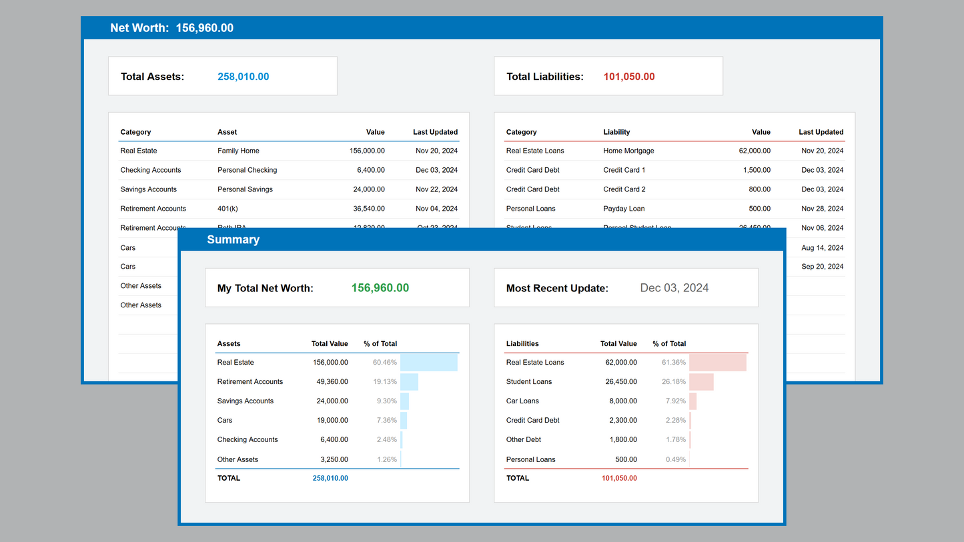Select the Nov 28, 2024 date cell

click(x=822, y=209)
